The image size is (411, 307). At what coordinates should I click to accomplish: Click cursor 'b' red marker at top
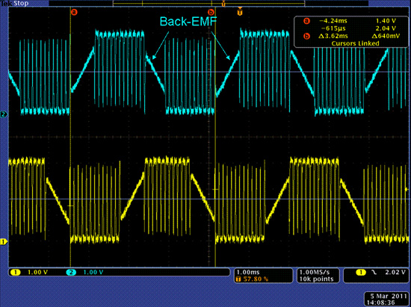click(x=211, y=12)
